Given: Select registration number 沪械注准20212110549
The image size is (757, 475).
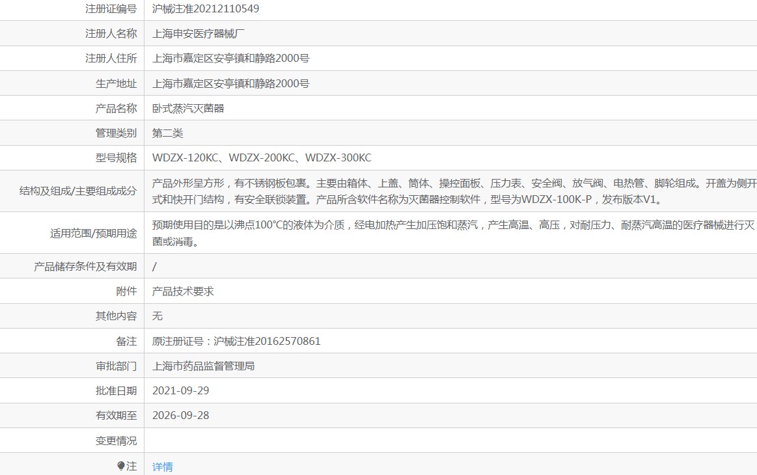Looking at the screenshot, I should (206, 8).
